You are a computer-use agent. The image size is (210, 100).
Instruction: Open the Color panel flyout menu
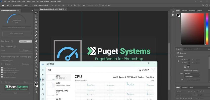tap(209, 10)
